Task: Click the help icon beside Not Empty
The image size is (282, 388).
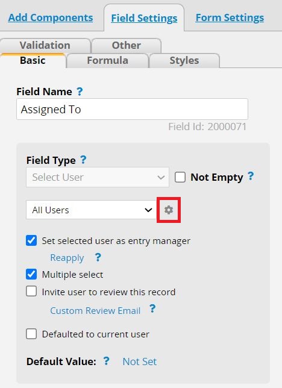Action: pyautogui.click(x=251, y=177)
